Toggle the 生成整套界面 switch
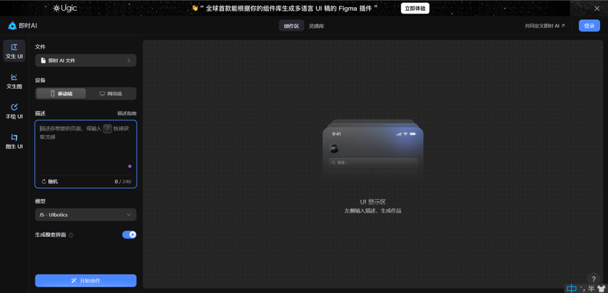608x293 pixels. point(129,235)
